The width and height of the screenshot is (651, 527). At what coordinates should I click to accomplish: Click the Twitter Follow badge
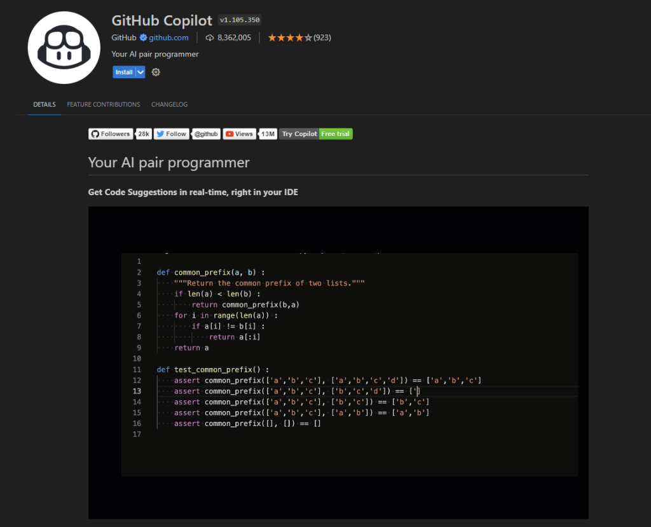click(x=172, y=134)
